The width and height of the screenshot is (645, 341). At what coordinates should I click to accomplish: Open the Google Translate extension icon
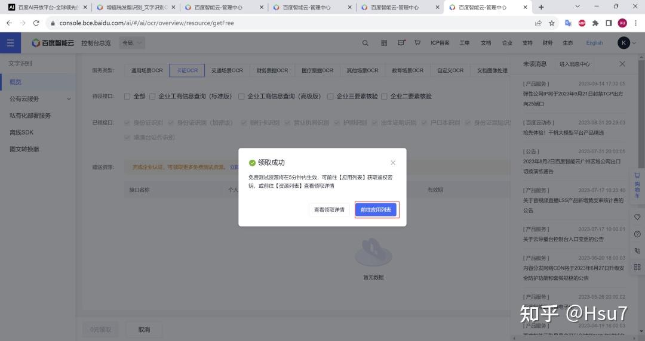(x=568, y=23)
